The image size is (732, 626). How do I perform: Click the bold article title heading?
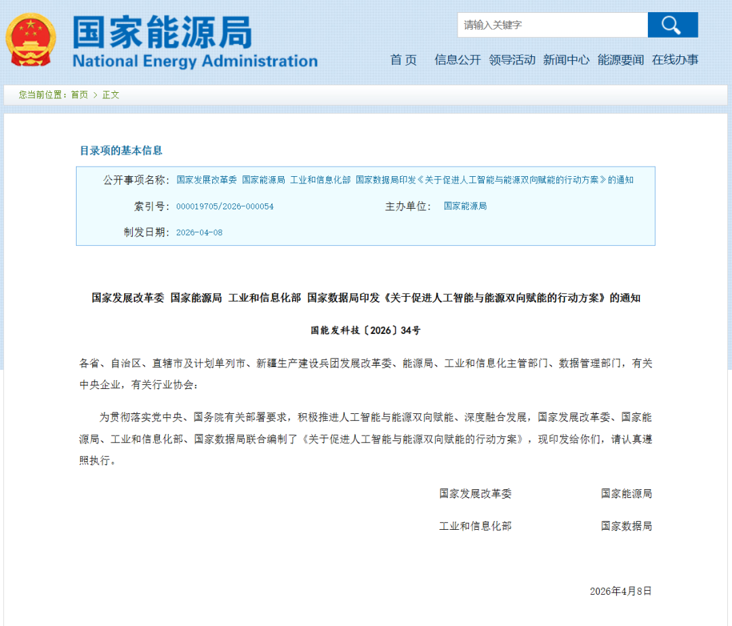pyautogui.click(x=366, y=297)
